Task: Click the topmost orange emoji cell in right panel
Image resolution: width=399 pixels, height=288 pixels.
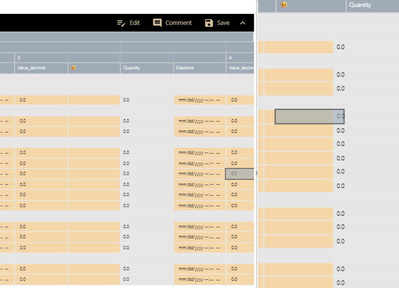Action: pyautogui.click(x=298, y=47)
